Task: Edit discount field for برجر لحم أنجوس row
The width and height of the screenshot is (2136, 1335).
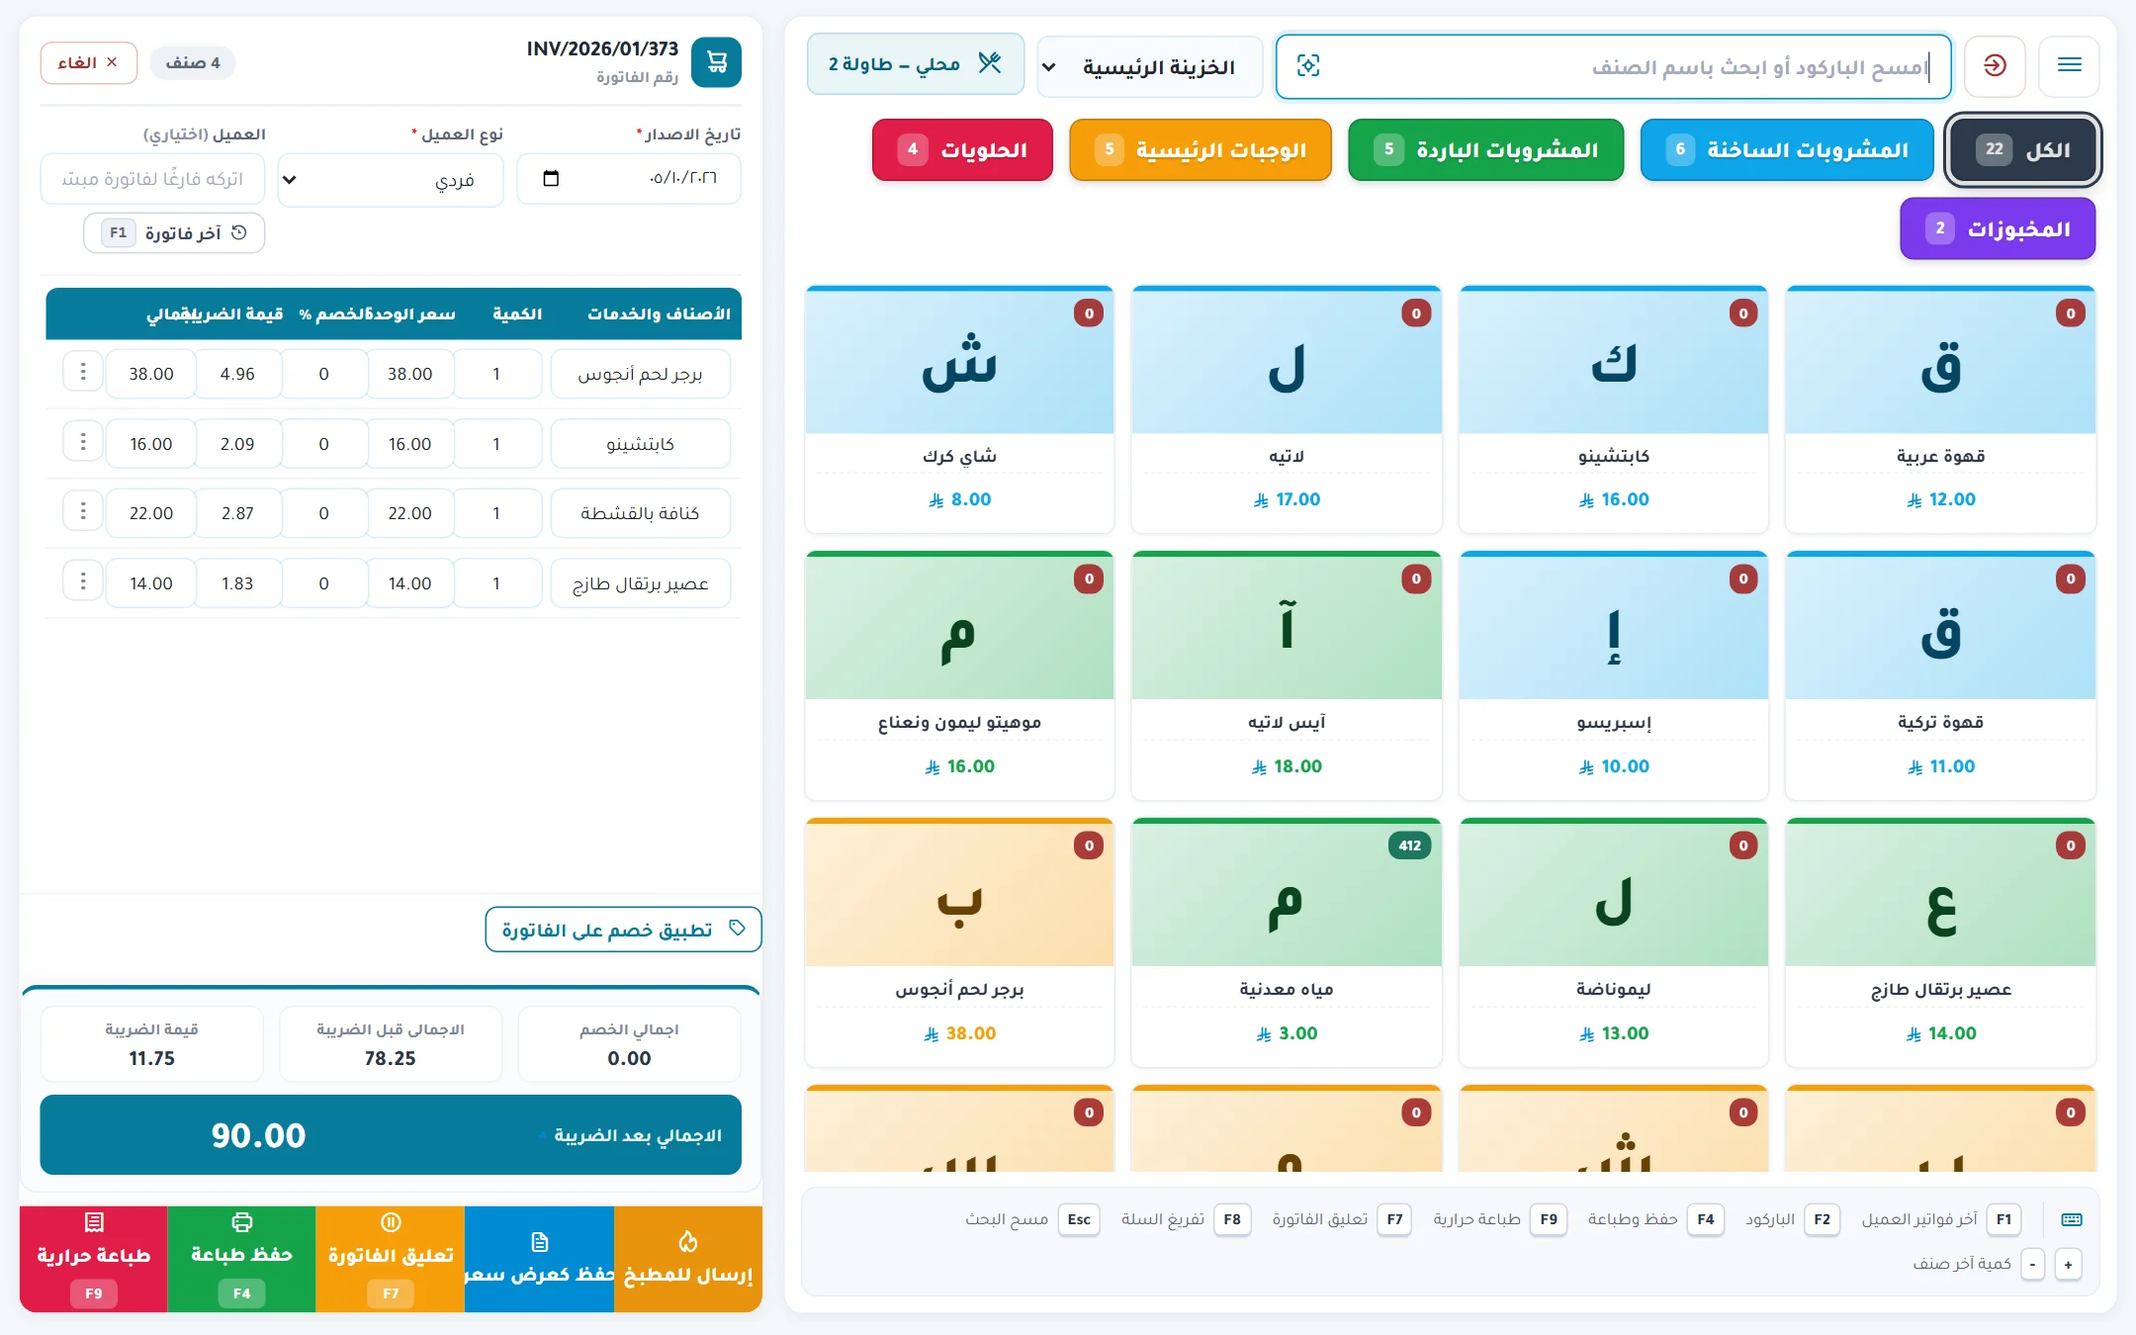Action: [323, 374]
